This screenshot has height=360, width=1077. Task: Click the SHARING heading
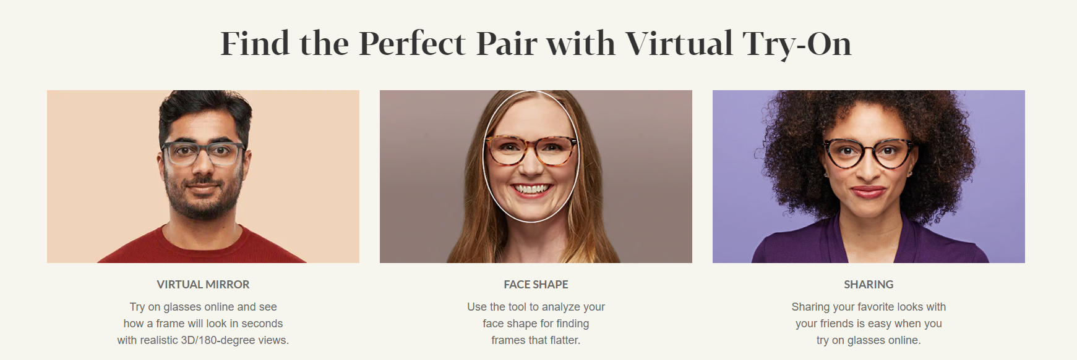[869, 285]
